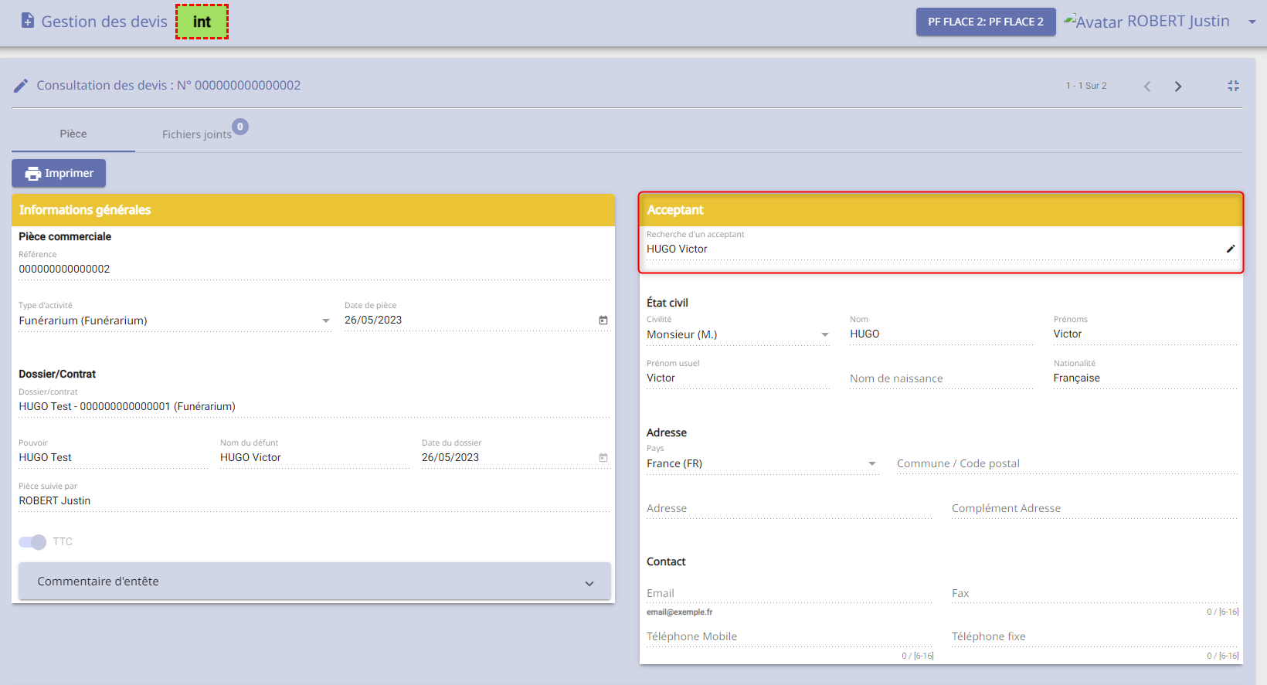Click the Adresse input field
This screenshot has height=685, width=1267.
tap(790, 508)
